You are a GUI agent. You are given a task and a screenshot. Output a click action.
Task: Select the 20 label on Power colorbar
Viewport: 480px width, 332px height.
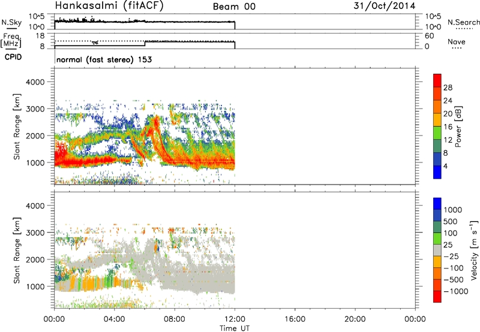click(x=448, y=114)
